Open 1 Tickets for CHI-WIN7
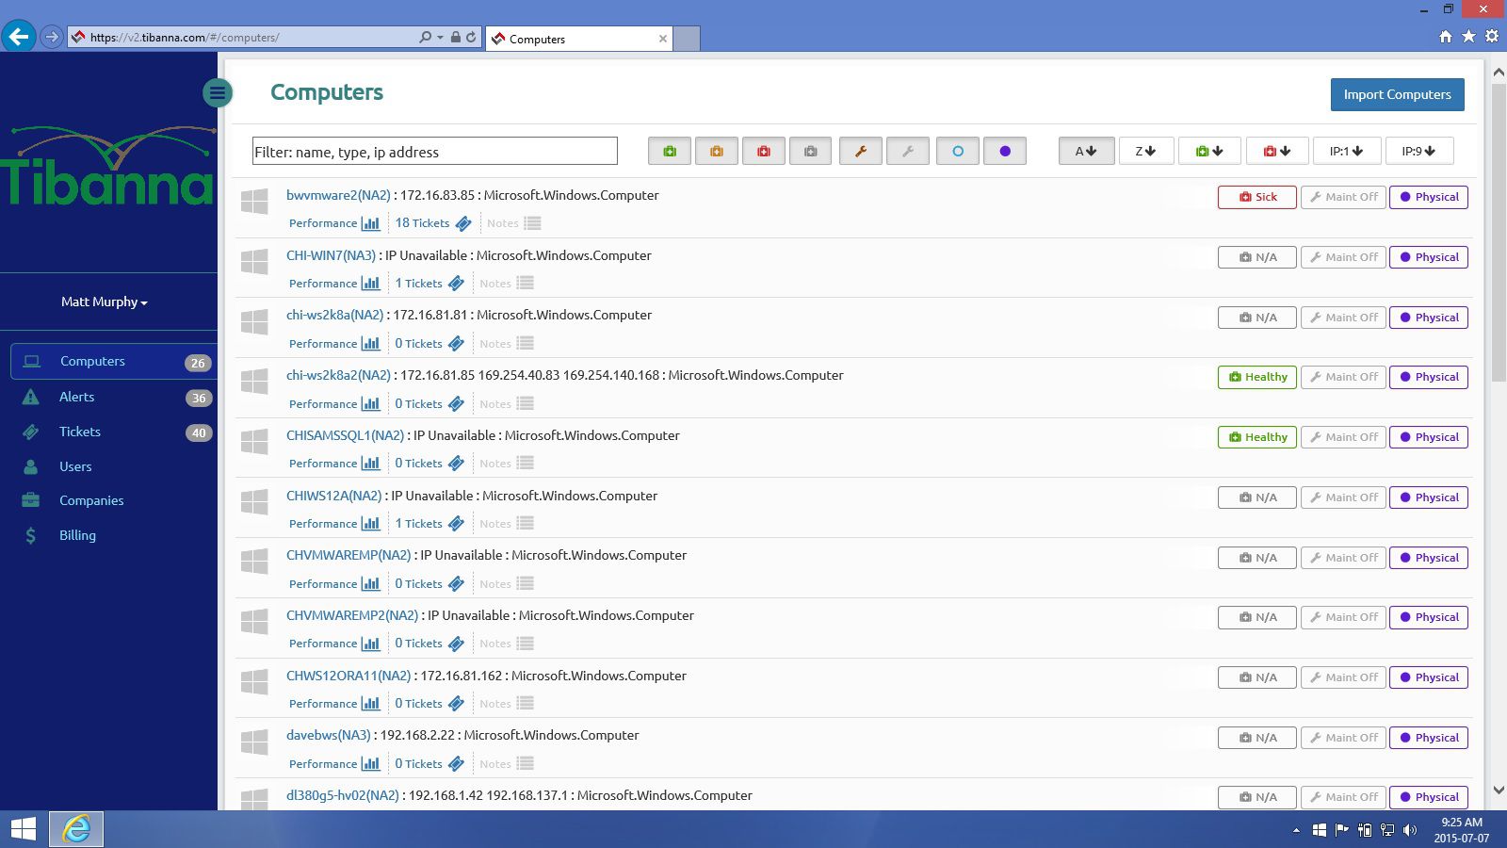Viewport: 1507px width, 848px height. 429,284
